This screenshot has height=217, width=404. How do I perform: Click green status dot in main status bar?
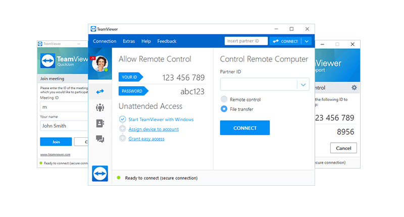tap(119, 178)
